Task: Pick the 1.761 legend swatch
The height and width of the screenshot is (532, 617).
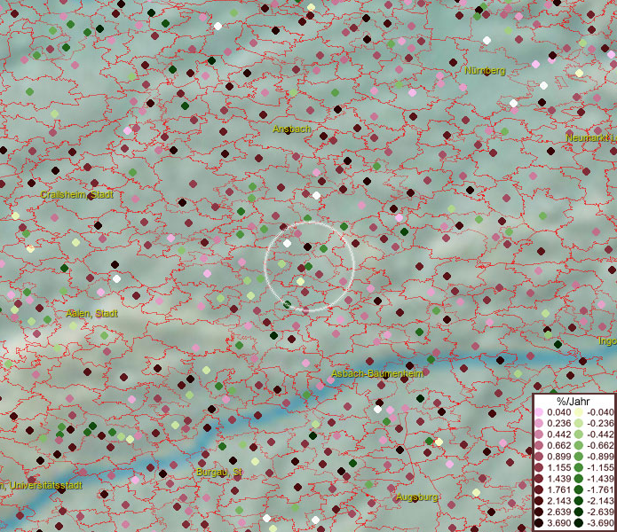Action: point(539,489)
